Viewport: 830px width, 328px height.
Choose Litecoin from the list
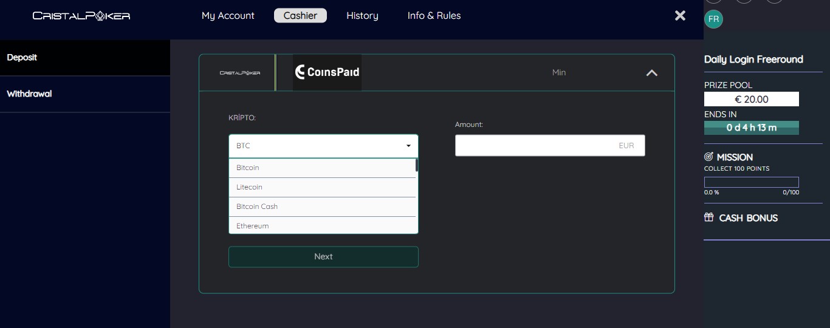pyautogui.click(x=322, y=187)
